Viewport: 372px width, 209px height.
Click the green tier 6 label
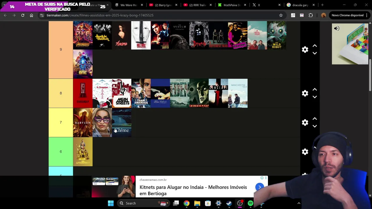tap(61, 152)
